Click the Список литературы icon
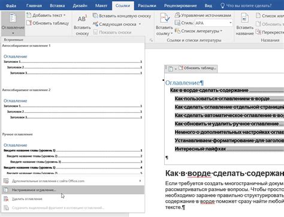 pyautogui.click(x=177, y=31)
